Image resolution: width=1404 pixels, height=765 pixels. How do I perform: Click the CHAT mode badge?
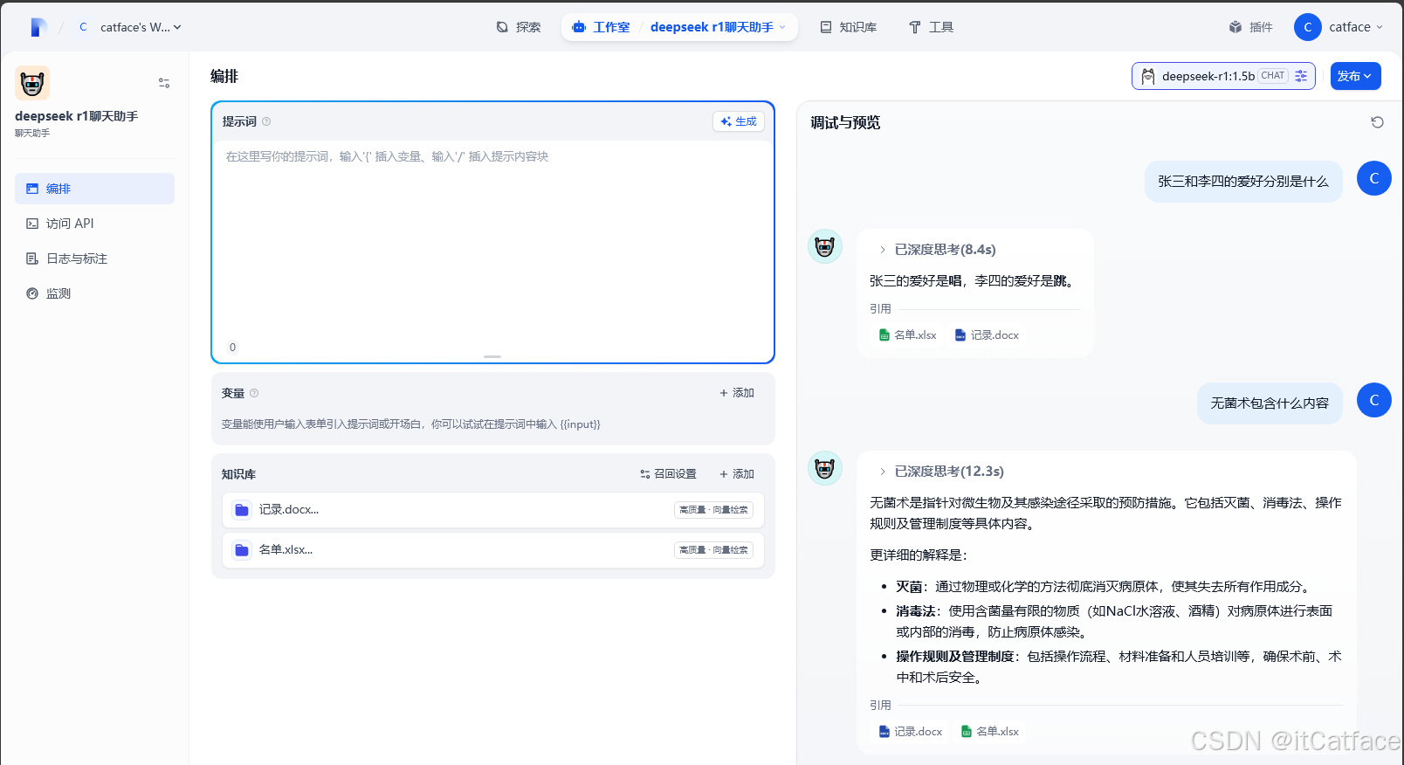point(1273,76)
